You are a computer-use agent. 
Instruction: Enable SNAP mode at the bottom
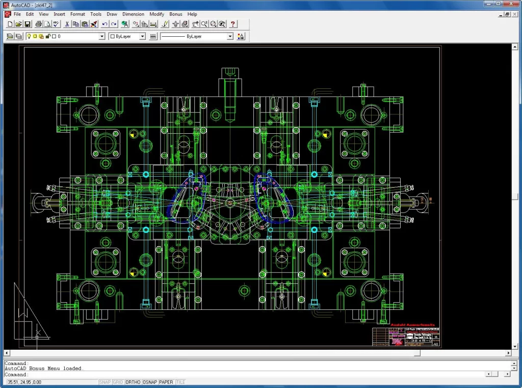[105, 382]
